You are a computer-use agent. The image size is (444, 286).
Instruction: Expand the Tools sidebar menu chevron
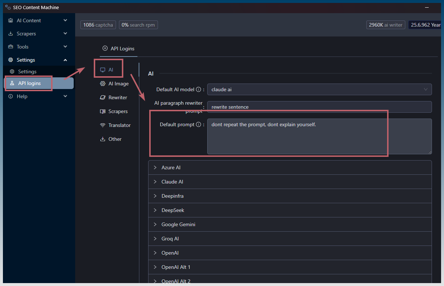click(x=65, y=47)
